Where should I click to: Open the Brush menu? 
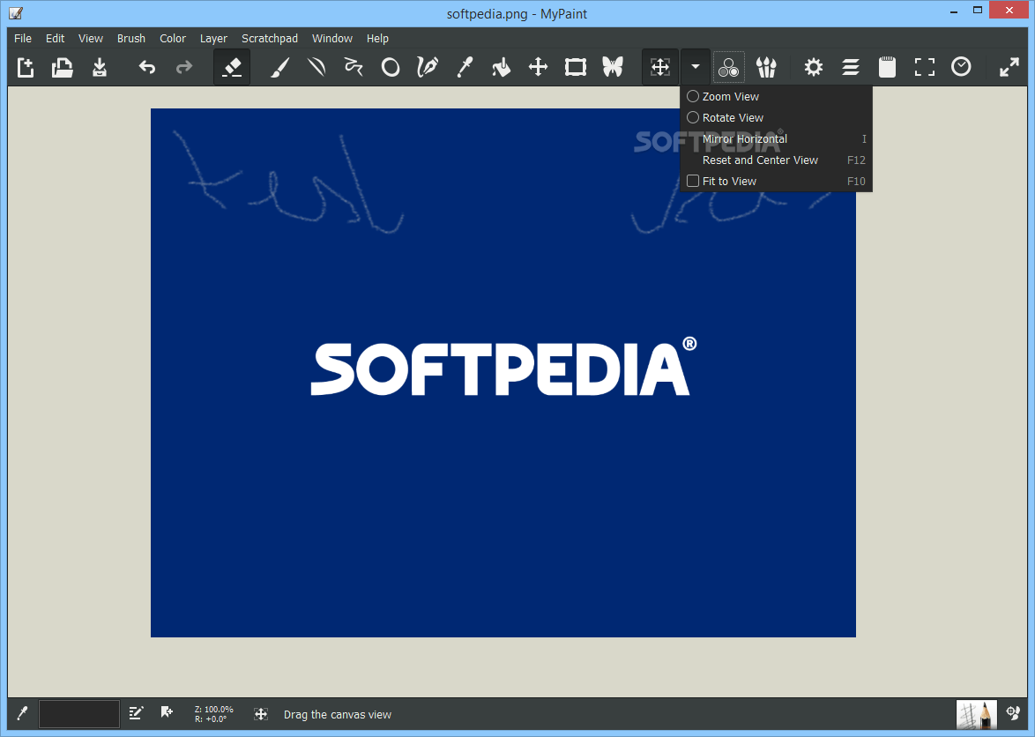(x=130, y=38)
